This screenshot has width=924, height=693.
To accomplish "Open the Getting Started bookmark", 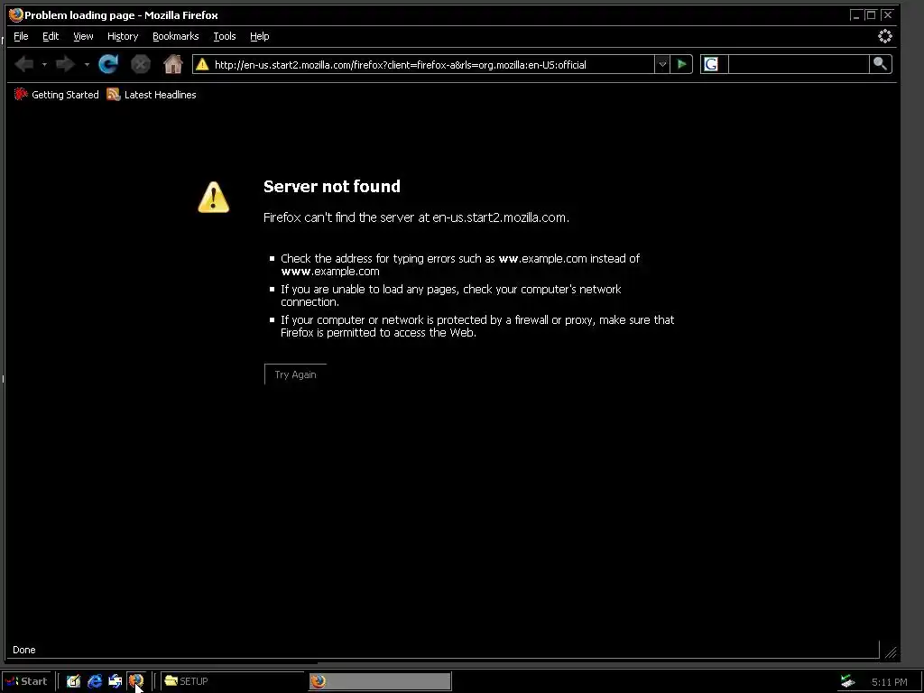I will click(57, 94).
